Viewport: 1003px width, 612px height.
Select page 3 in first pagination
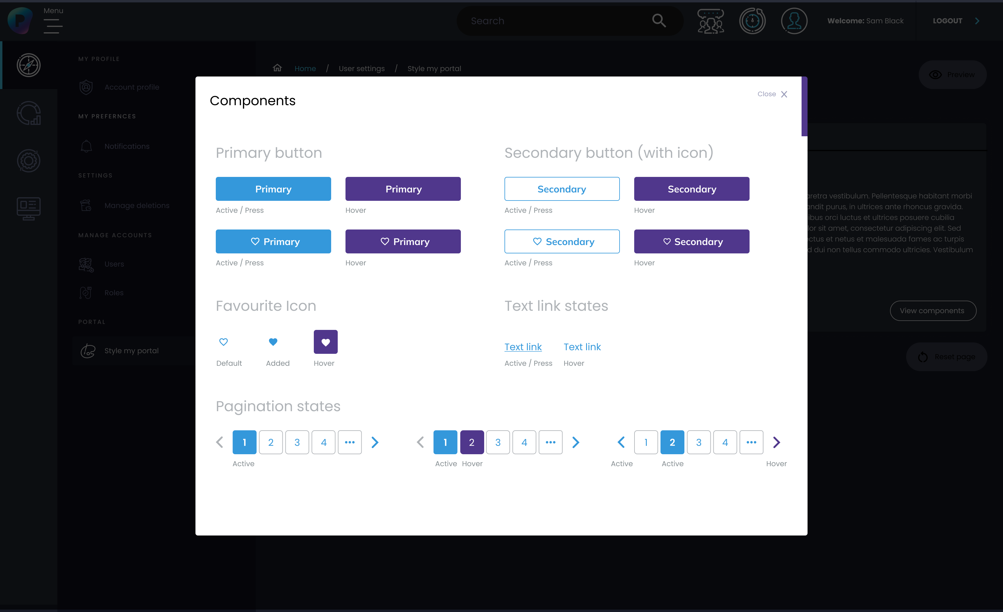point(297,442)
